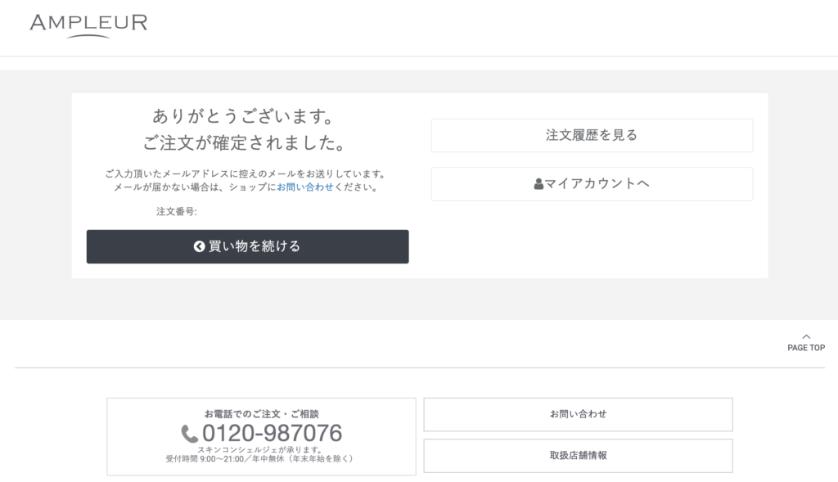838x482 pixels.
Task: Click the AMPLEUR logo in the header
Action: (x=88, y=25)
